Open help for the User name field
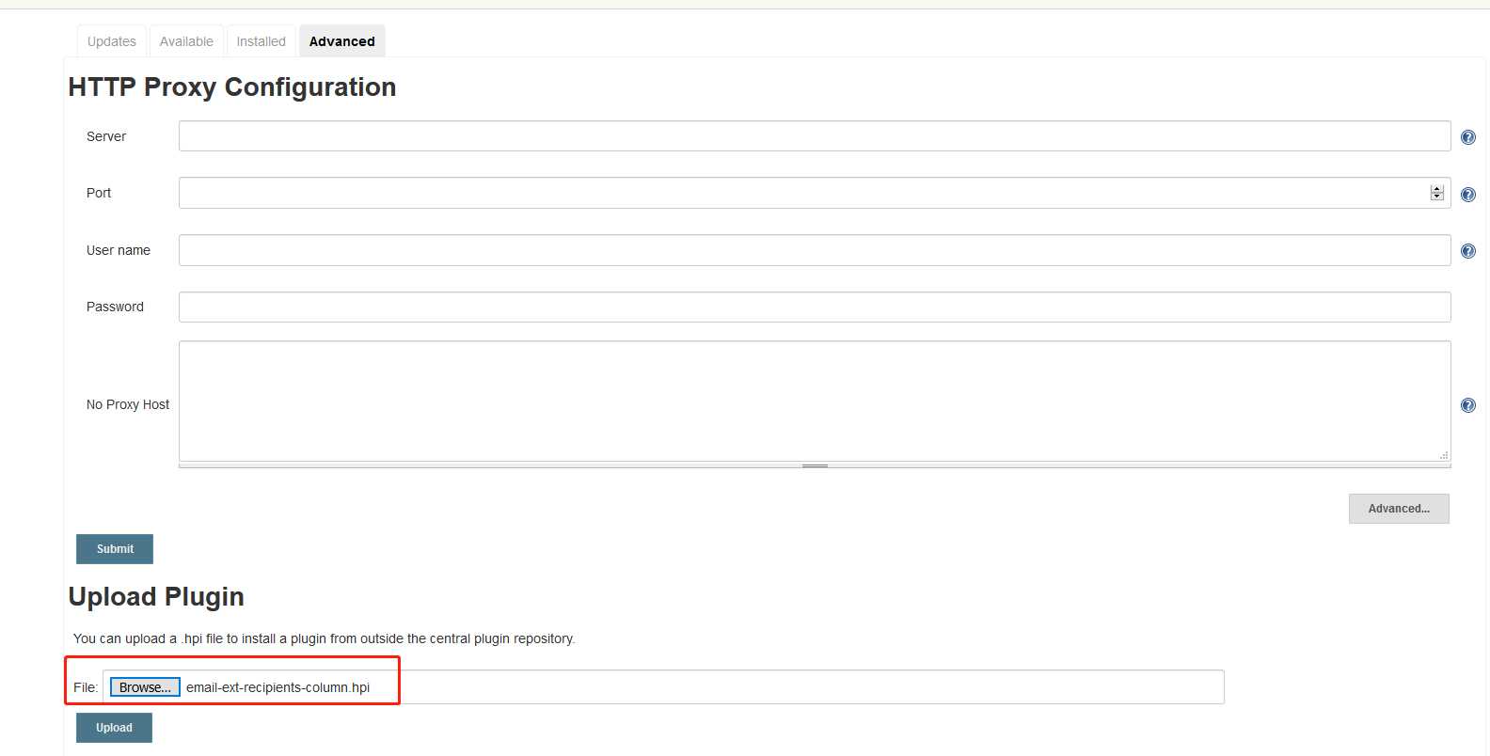The image size is (1490, 756). point(1467,251)
